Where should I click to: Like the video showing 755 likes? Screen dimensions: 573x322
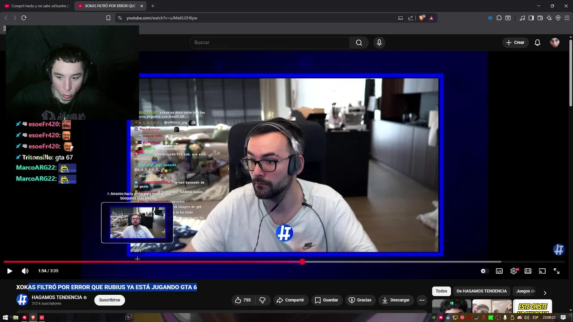pos(243,300)
